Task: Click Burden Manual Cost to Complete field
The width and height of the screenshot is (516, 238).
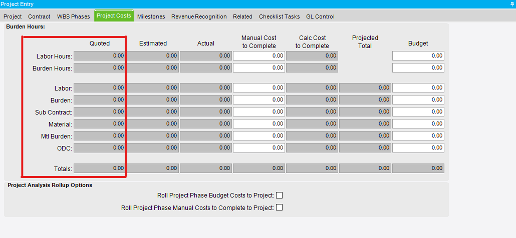Action: [x=259, y=99]
